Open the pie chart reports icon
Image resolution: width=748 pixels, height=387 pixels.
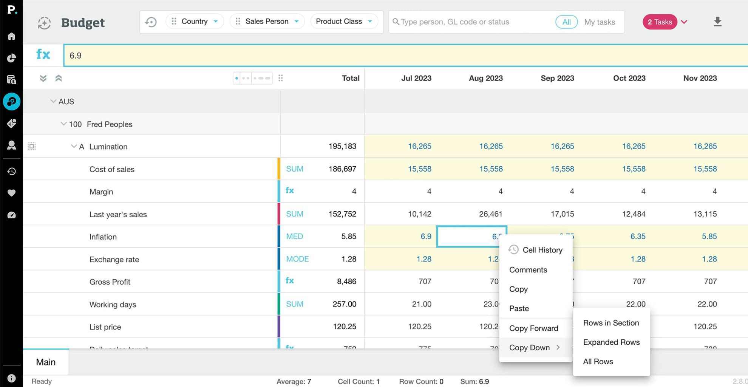[x=11, y=58]
